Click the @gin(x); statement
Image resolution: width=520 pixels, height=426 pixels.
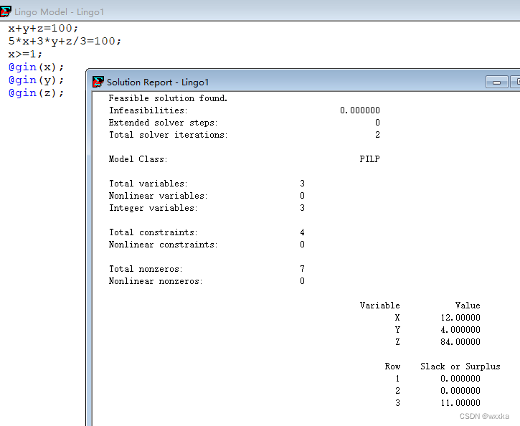[x=36, y=67]
